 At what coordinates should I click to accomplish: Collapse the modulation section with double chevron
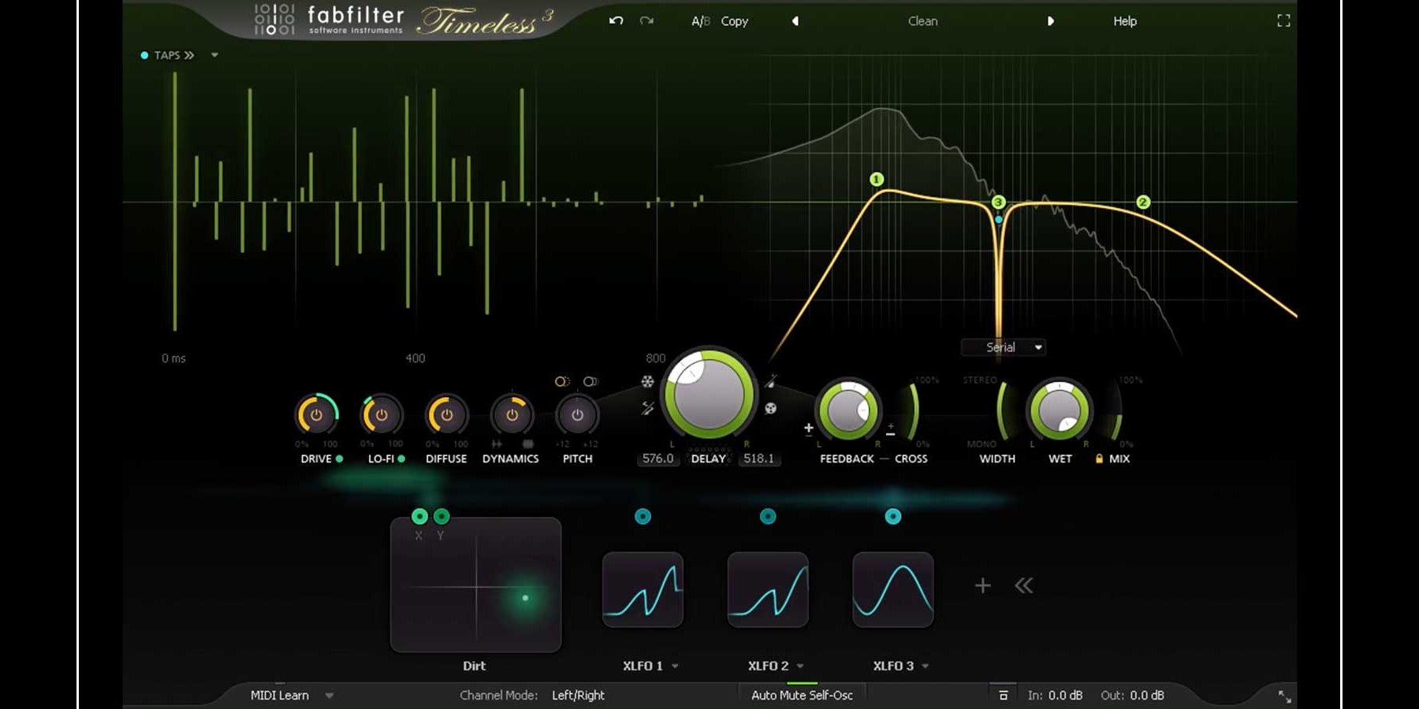point(1023,585)
